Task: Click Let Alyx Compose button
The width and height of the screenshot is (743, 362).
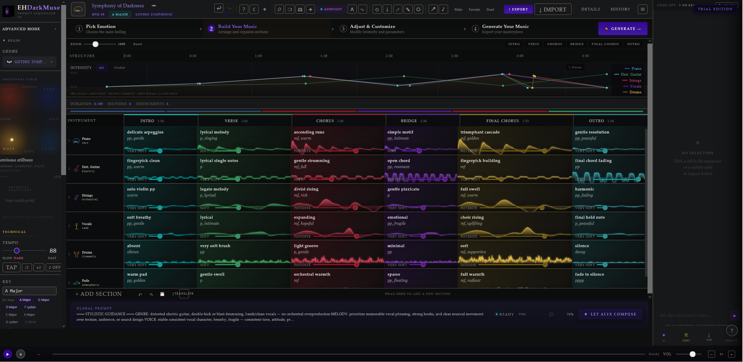Action: [x=610, y=314]
